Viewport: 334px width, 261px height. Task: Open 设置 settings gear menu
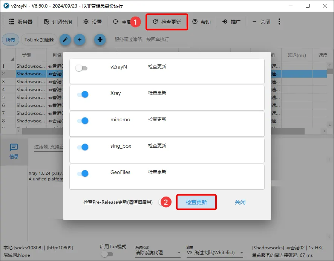pos(93,22)
